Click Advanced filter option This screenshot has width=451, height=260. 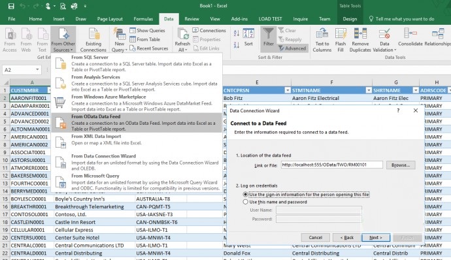(292, 48)
